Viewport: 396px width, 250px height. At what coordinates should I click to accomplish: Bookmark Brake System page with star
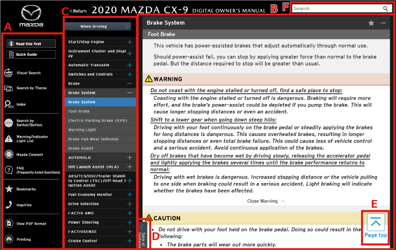tap(371, 23)
